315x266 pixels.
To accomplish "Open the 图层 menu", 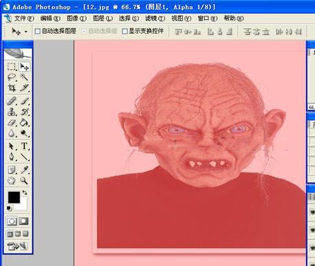I will point(102,19).
